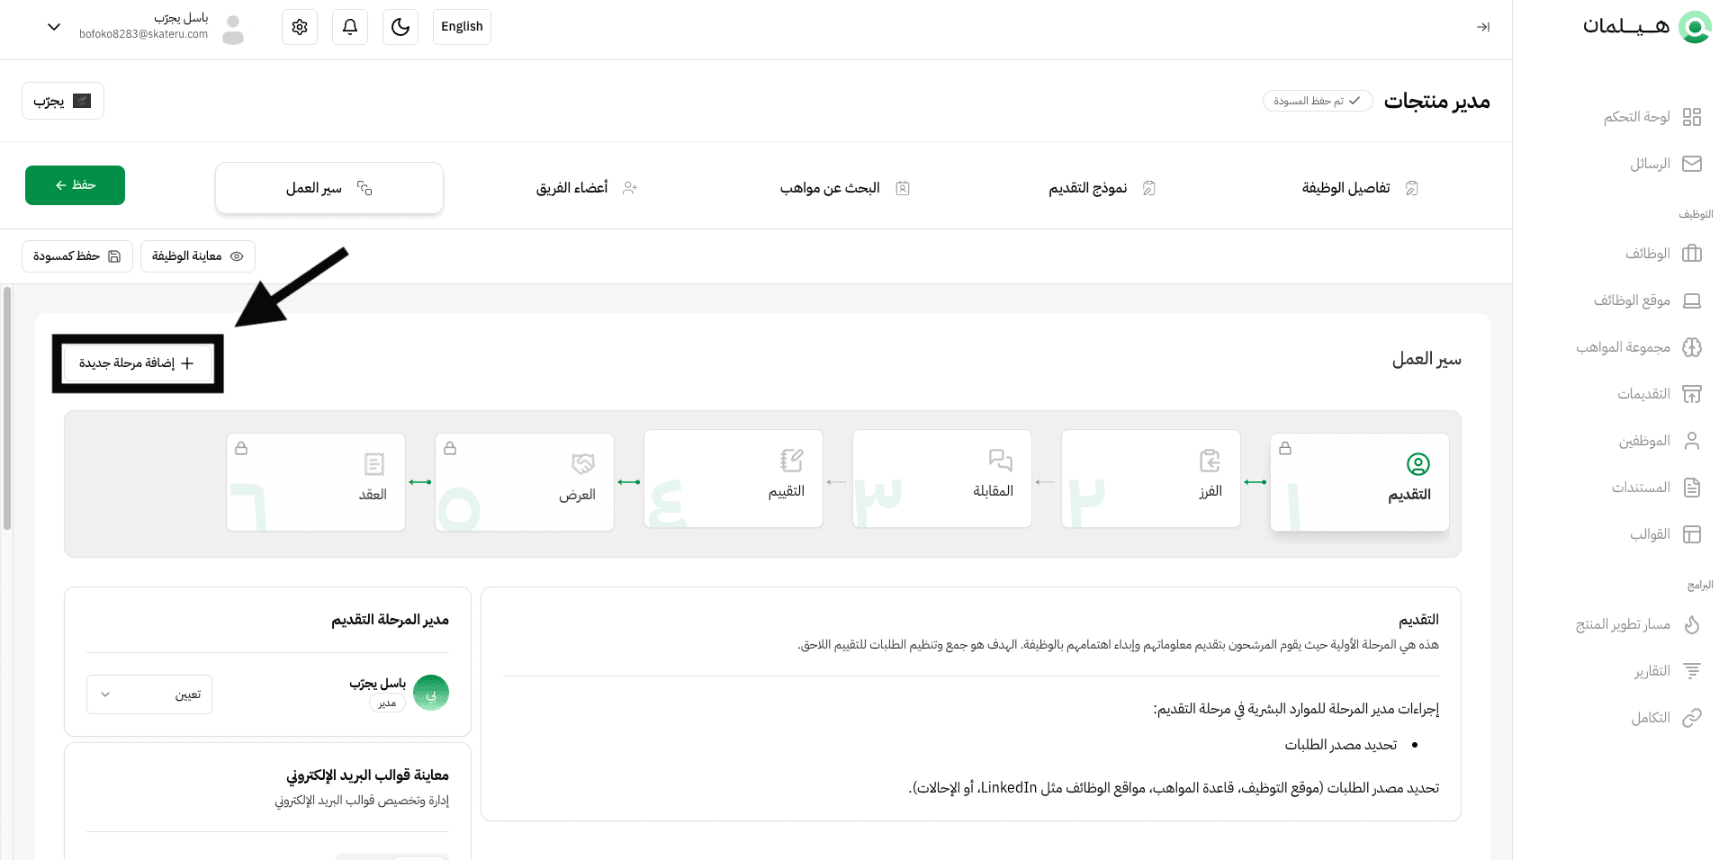Open مجموعة المواهب in sidebar
Screen dimensions: 1728x860
[1639, 347]
